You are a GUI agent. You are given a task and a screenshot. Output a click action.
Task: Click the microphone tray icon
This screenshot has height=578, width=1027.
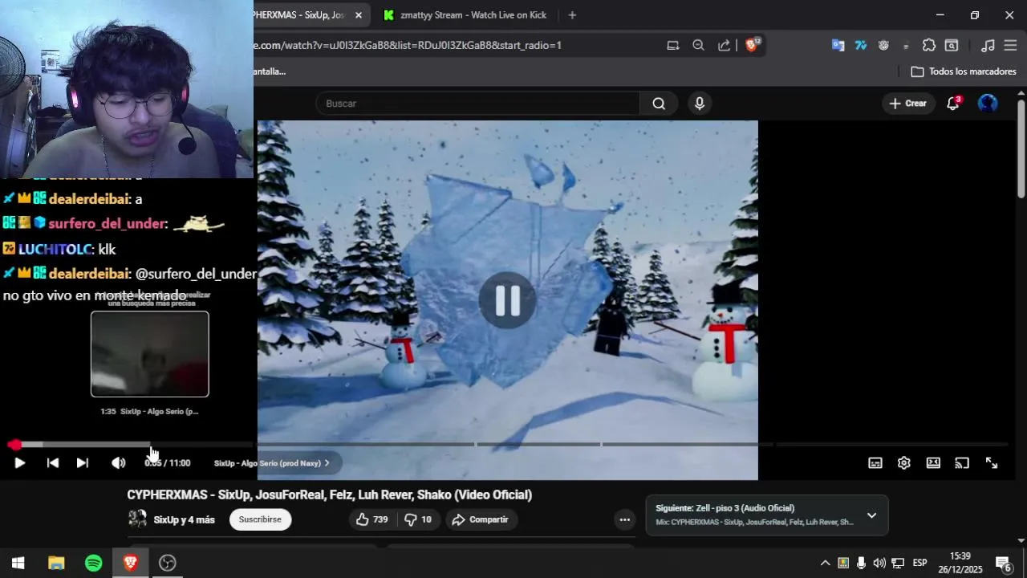(x=861, y=563)
